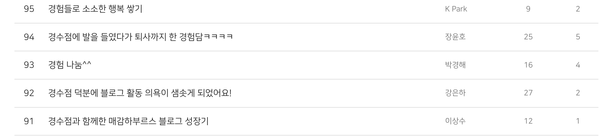Screen dimensions: 599x139
Task: Click view count 25 in row 94
Action: tap(528, 37)
